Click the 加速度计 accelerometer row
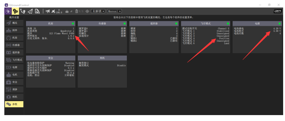The width and height of the screenshot is (285, 121). (102, 36)
